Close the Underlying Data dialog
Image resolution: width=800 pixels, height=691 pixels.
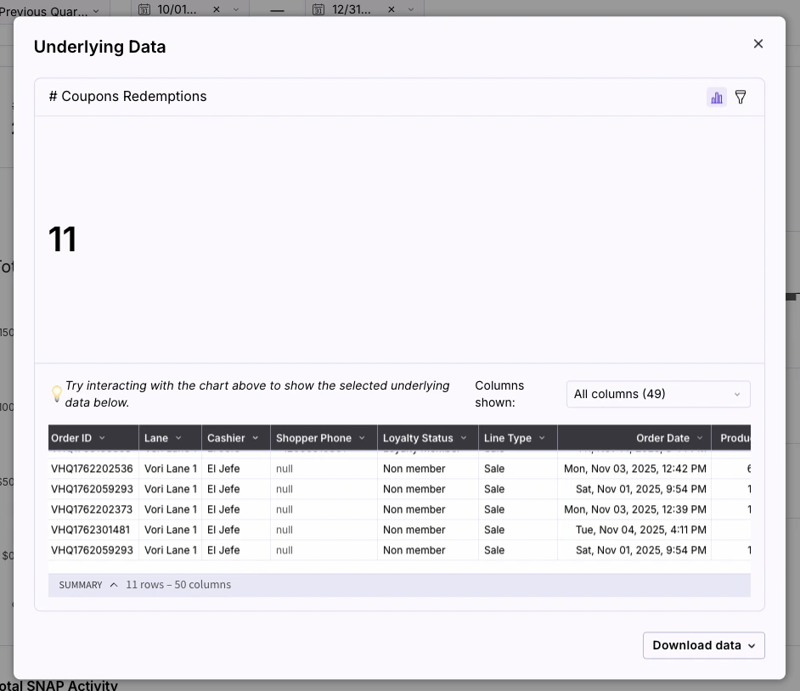(758, 43)
